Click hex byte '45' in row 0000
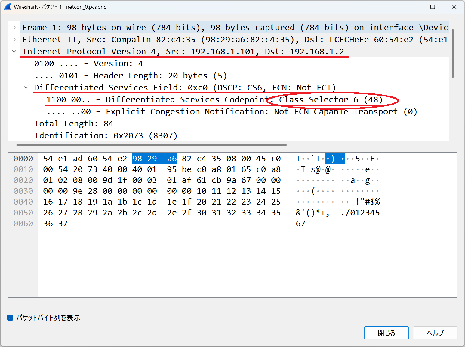The image size is (465, 347). tap(261, 158)
